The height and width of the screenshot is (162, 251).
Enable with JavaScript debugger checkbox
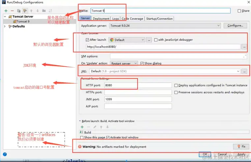[156, 40]
